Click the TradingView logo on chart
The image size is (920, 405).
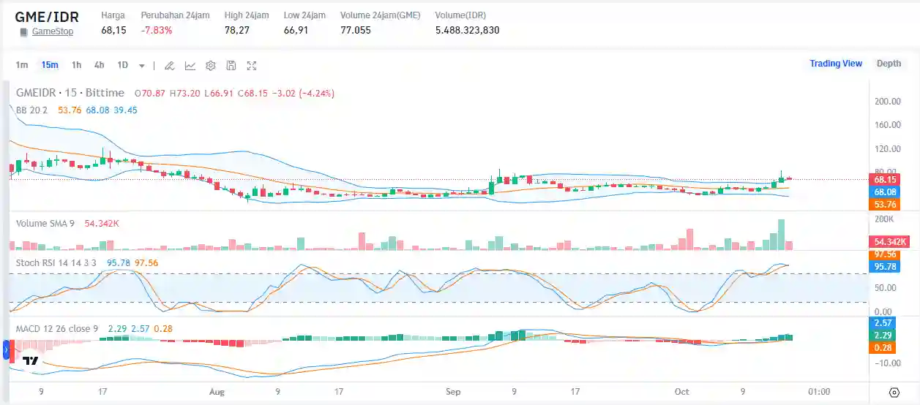31,361
